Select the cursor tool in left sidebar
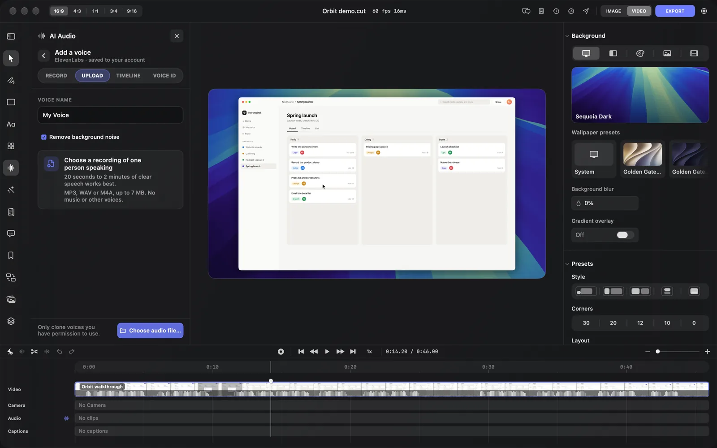The image size is (717, 448). [x=11, y=58]
